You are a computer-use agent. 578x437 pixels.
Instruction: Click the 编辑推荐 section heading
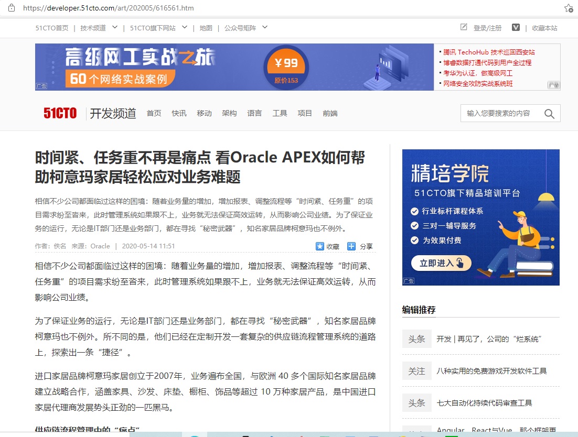(419, 310)
